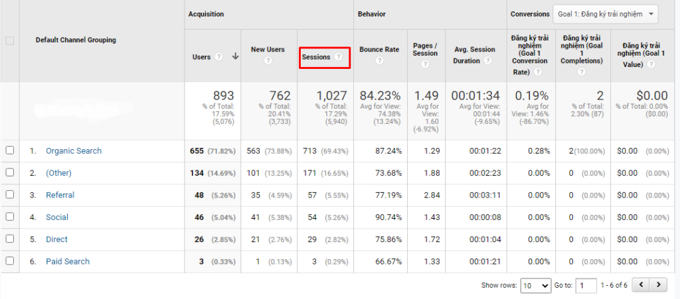Click the help icon beside Avg. Session Duration
Image resolution: width=680 pixels, height=299 pixels.
tap(488, 60)
